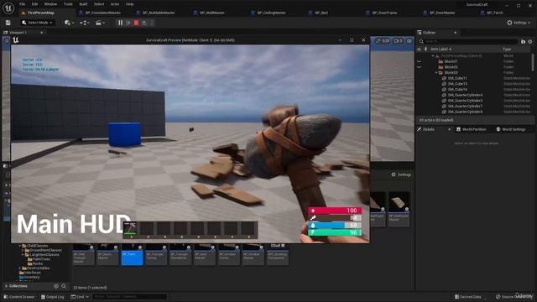Save the current level using the floppy icon
Viewport: 537px width, 302px height.
(x=8, y=23)
